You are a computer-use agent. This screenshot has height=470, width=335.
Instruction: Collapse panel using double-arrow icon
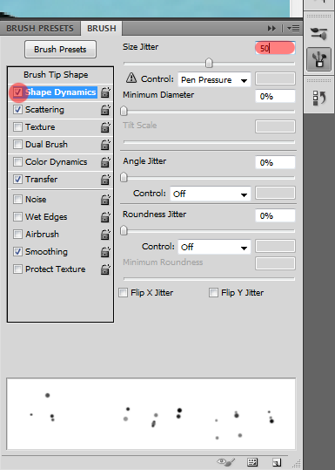pyautogui.click(x=271, y=29)
